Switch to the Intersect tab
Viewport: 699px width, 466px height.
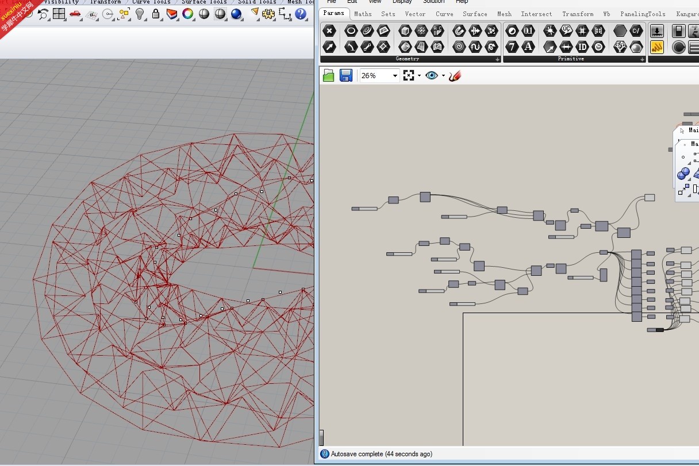[536, 14]
